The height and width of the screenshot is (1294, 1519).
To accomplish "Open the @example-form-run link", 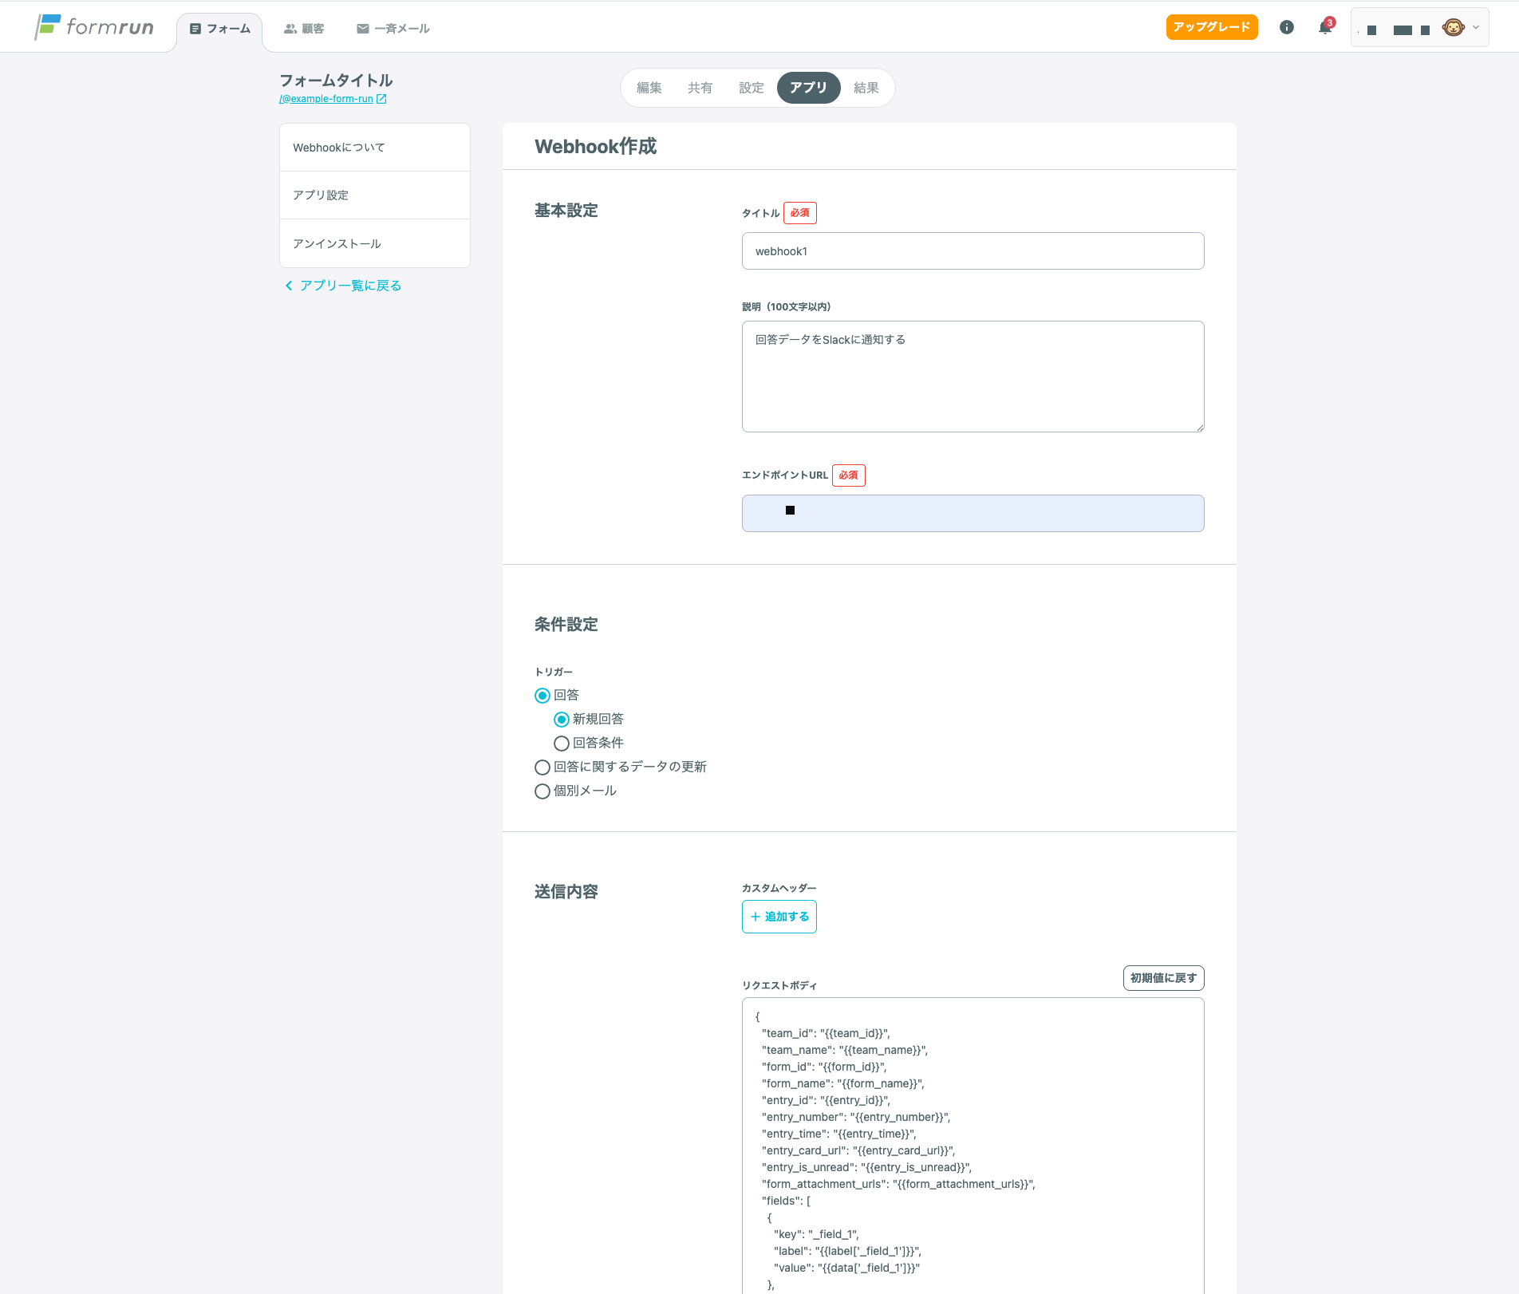I will pyautogui.click(x=326, y=99).
